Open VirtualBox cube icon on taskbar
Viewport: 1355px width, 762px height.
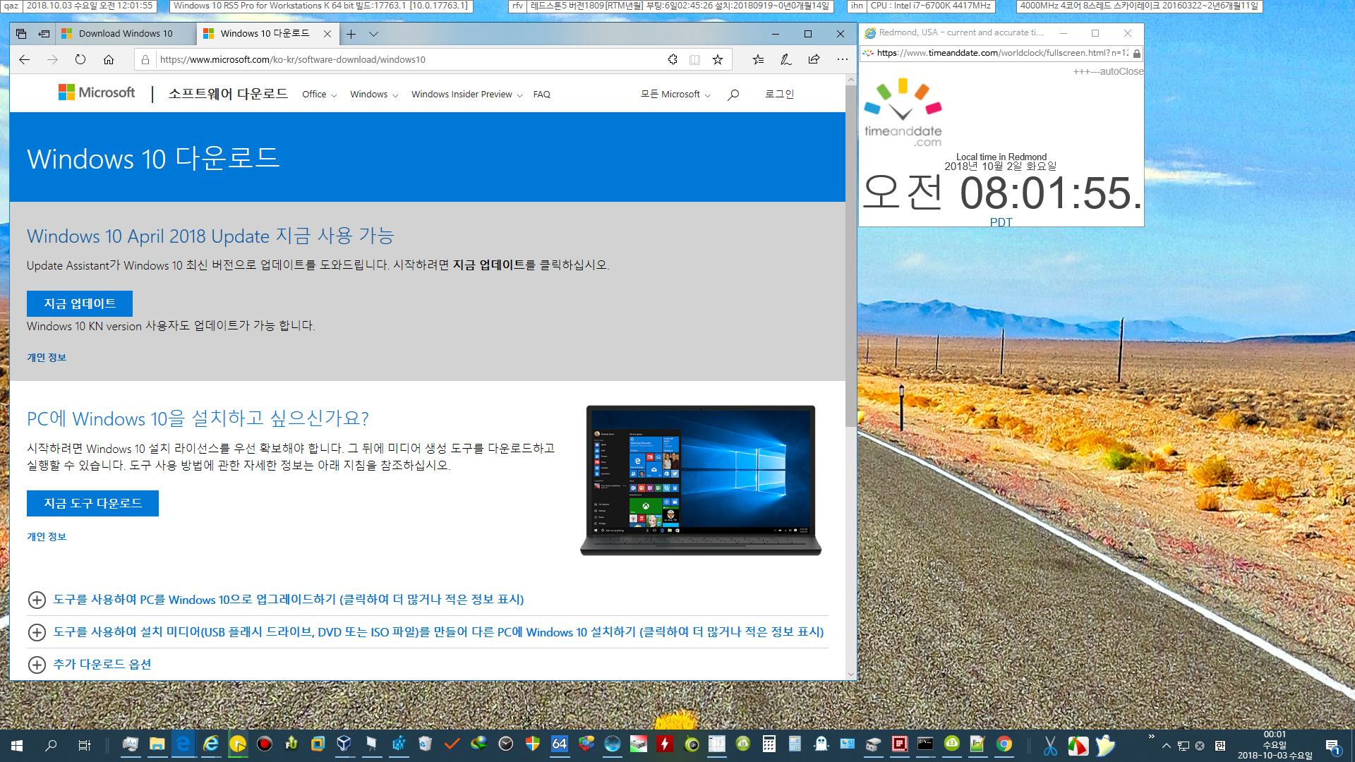tap(344, 744)
